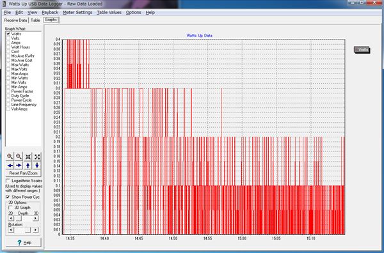Click the Depth slider right arrow
The image size is (384, 253).
[x=35, y=218]
